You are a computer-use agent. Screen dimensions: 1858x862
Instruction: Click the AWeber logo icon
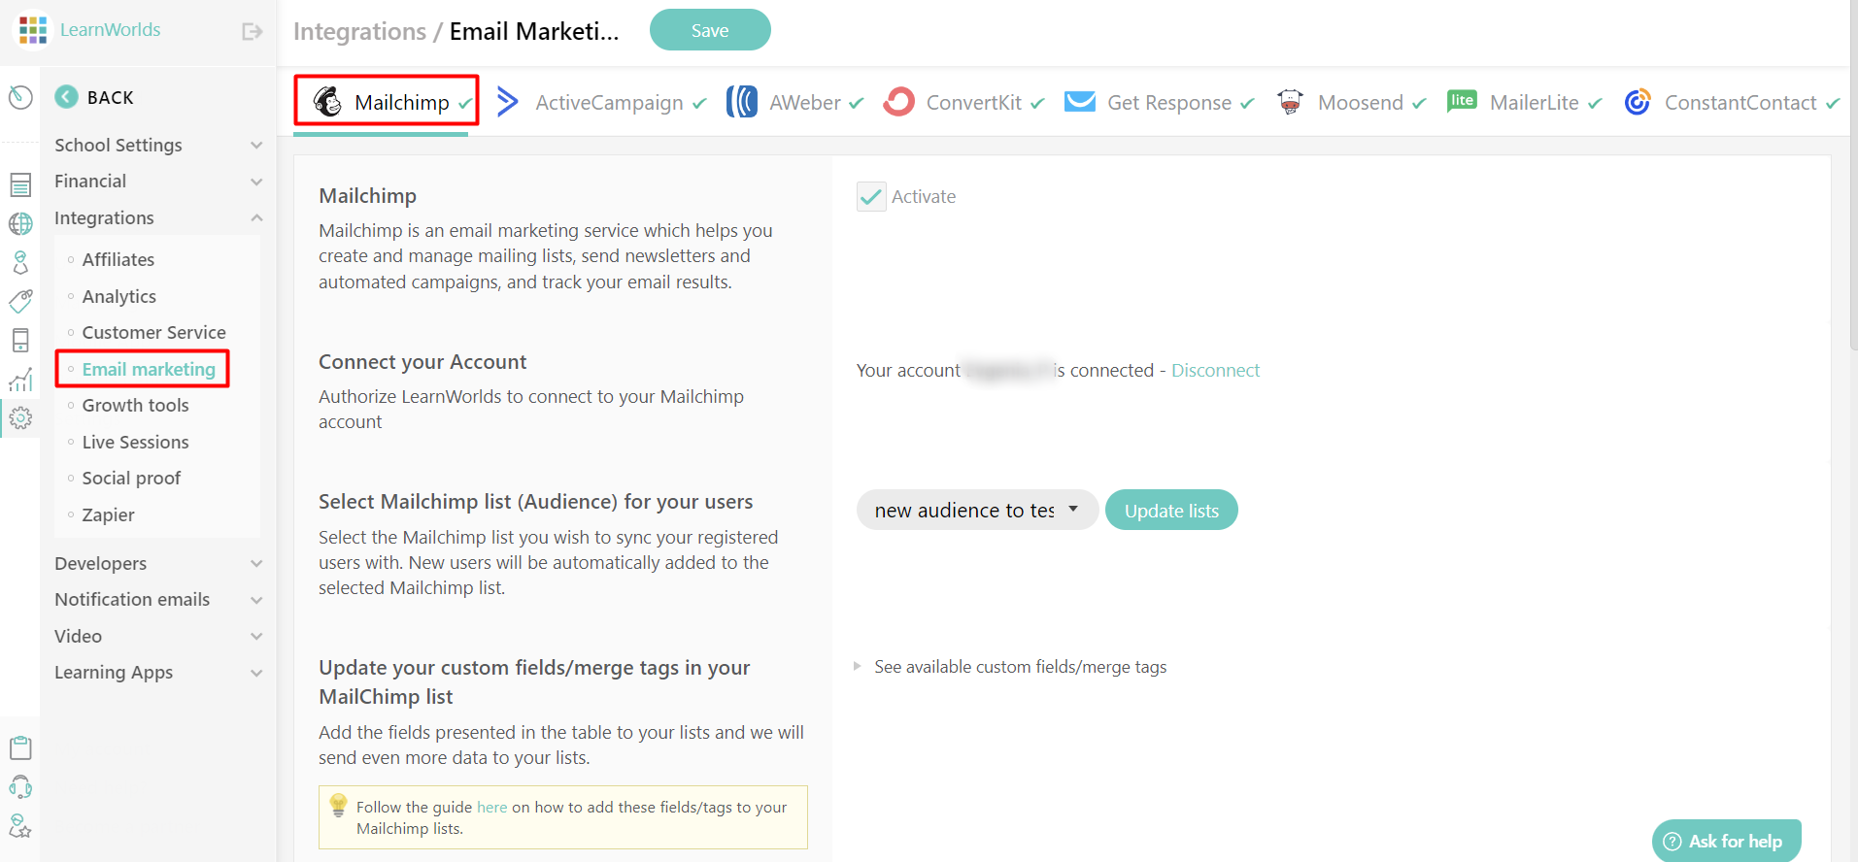click(x=742, y=101)
